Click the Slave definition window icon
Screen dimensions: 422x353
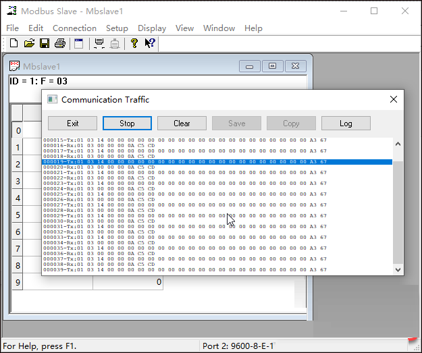pos(78,43)
